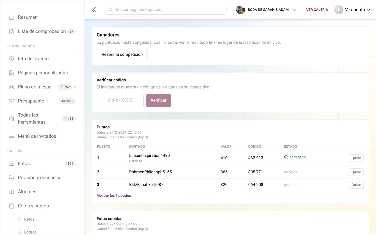376x235 pixels.
Task: Click the wedding event avatar photo
Action: point(240,10)
